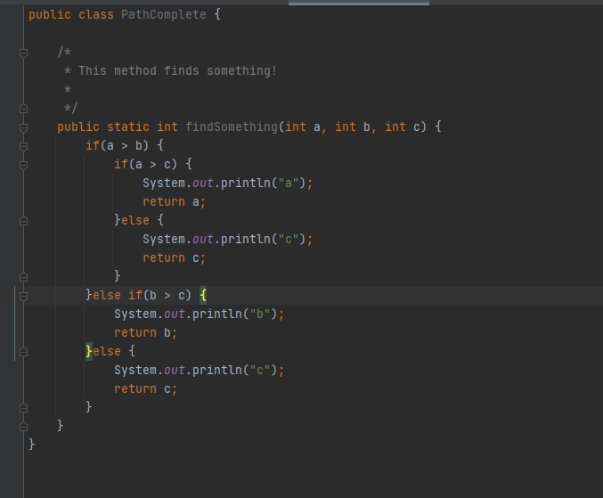Click the parameter 'int b' in the signature

pyautogui.click(x=353, y=127)
